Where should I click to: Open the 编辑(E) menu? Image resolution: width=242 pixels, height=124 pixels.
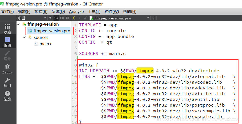tap(24, 11)
